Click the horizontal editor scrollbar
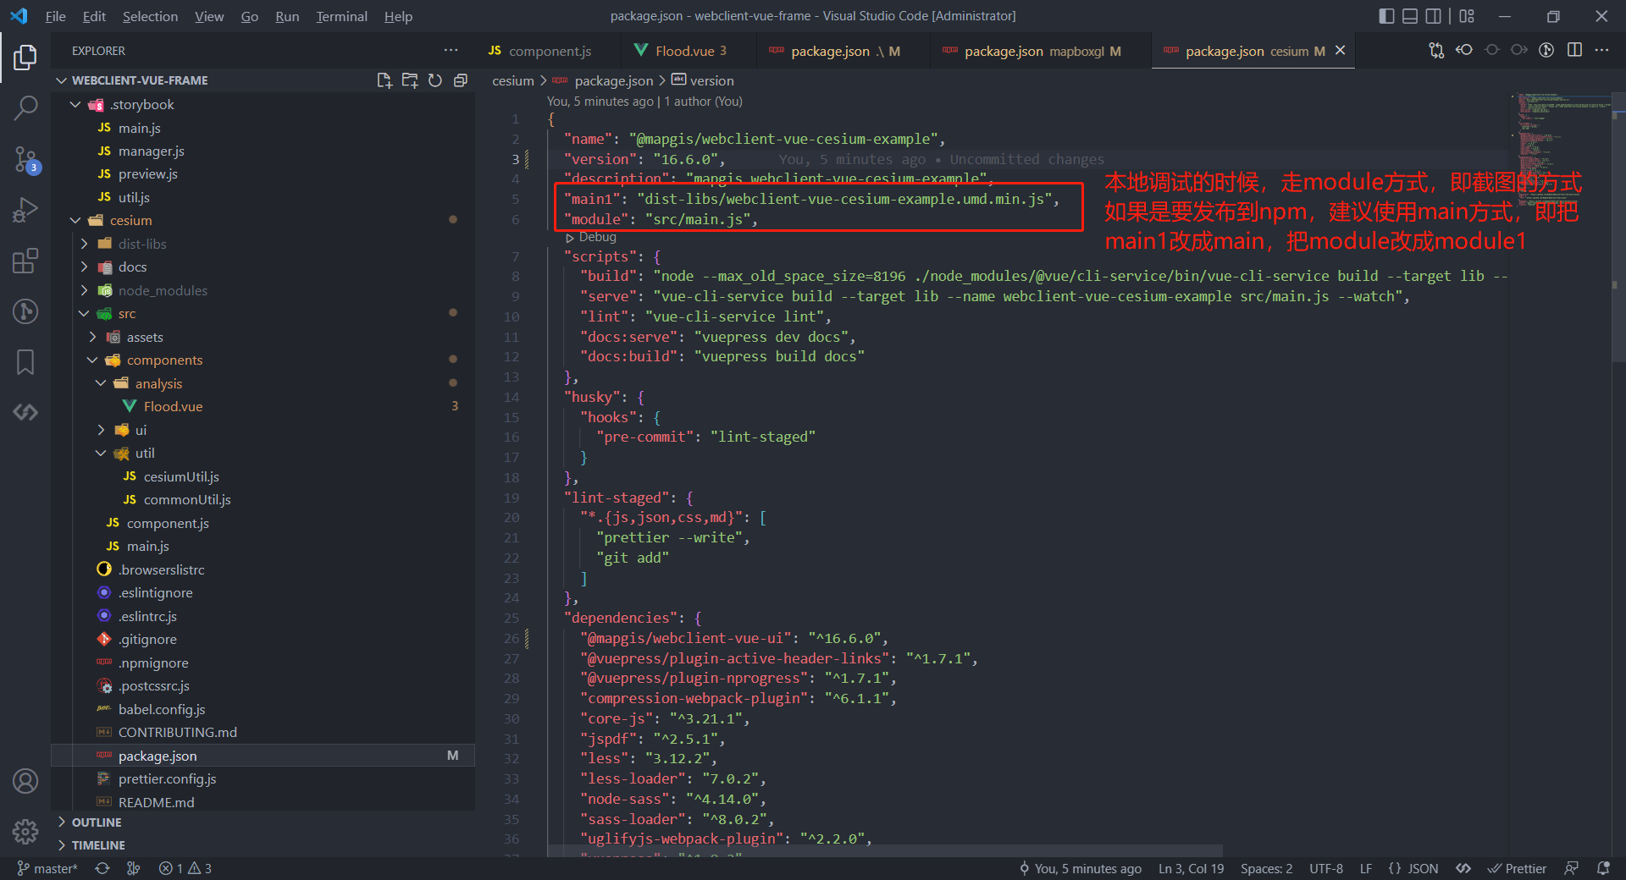This screenshot has width=1626, height=880. tap(885, 850)
